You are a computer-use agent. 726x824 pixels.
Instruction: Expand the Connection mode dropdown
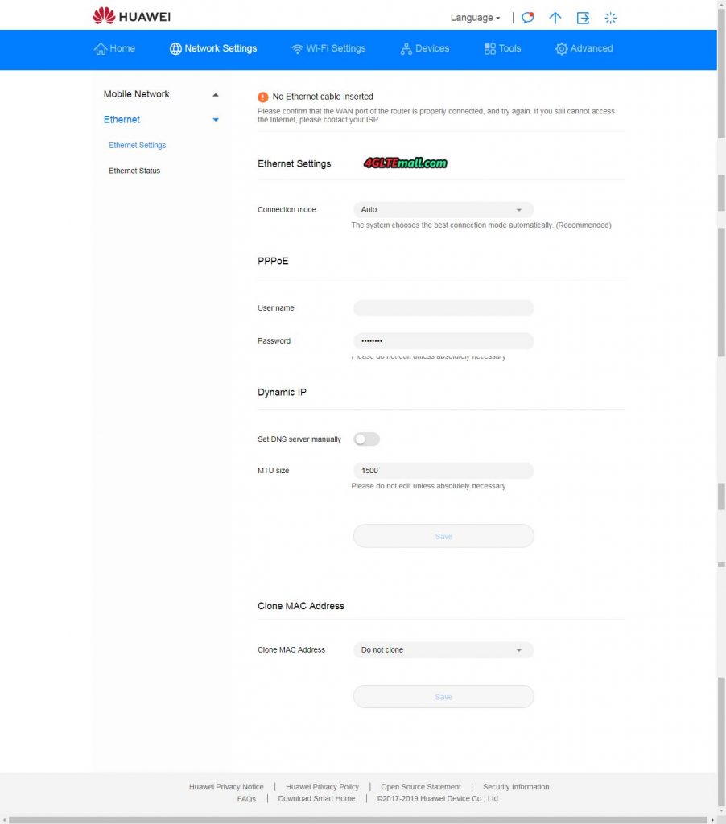519,209
